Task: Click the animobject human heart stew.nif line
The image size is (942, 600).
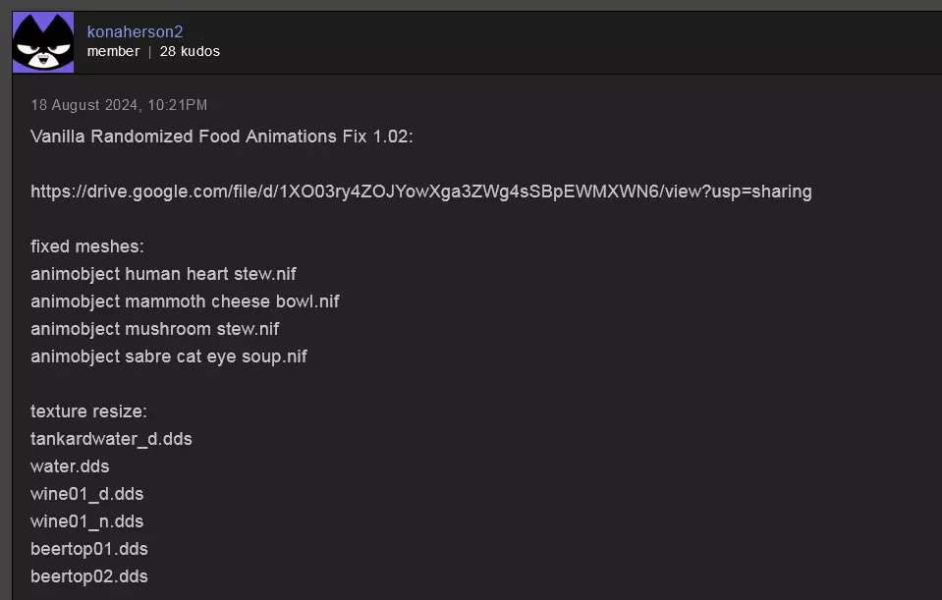Action: point(163,274)
